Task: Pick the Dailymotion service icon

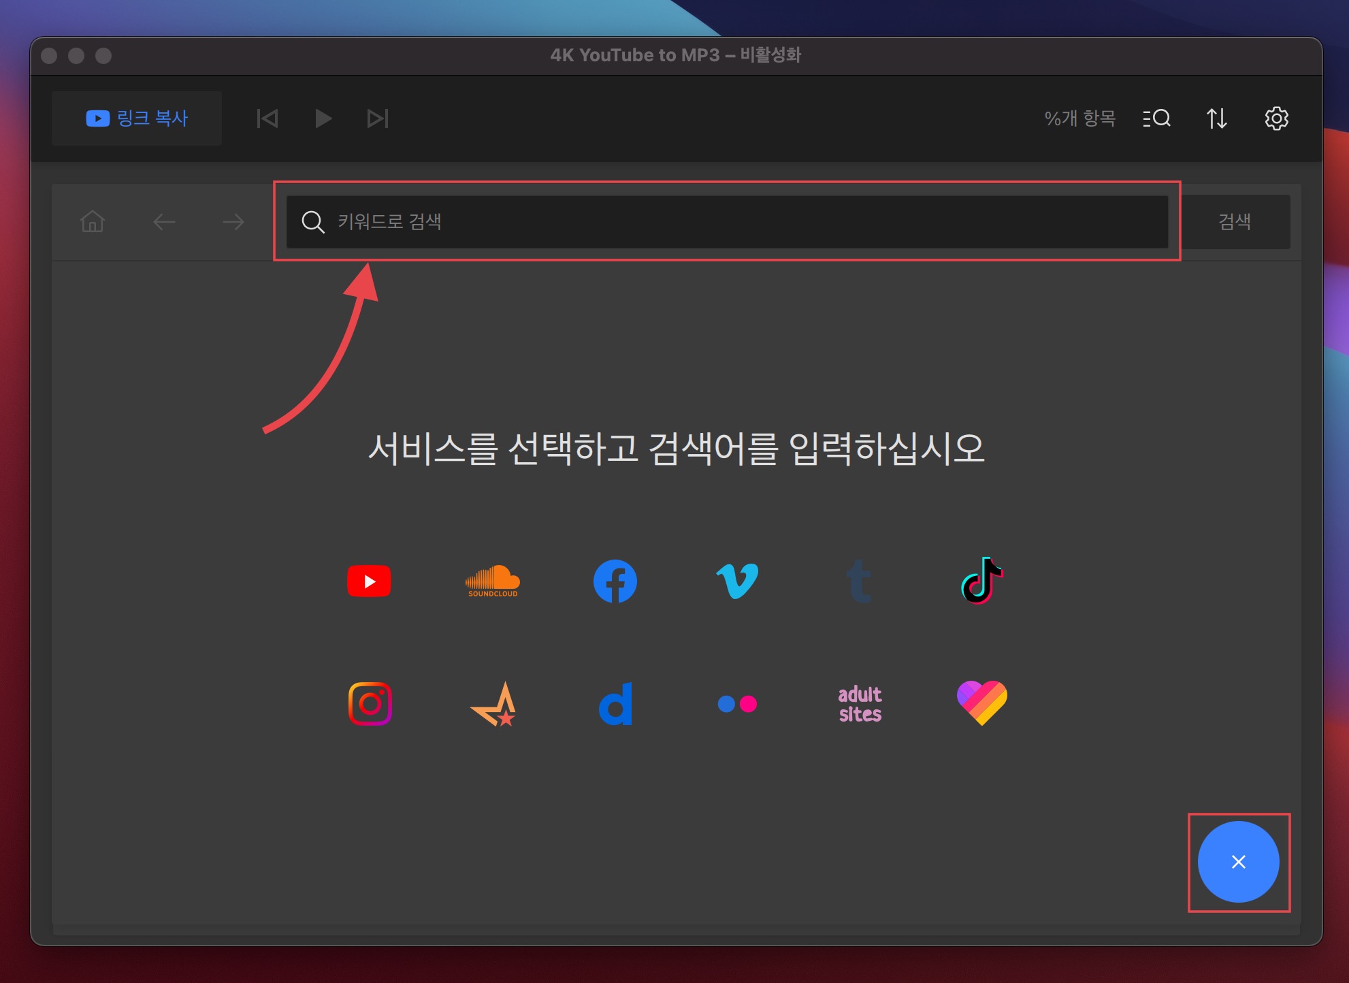Action: click(615, 703)
